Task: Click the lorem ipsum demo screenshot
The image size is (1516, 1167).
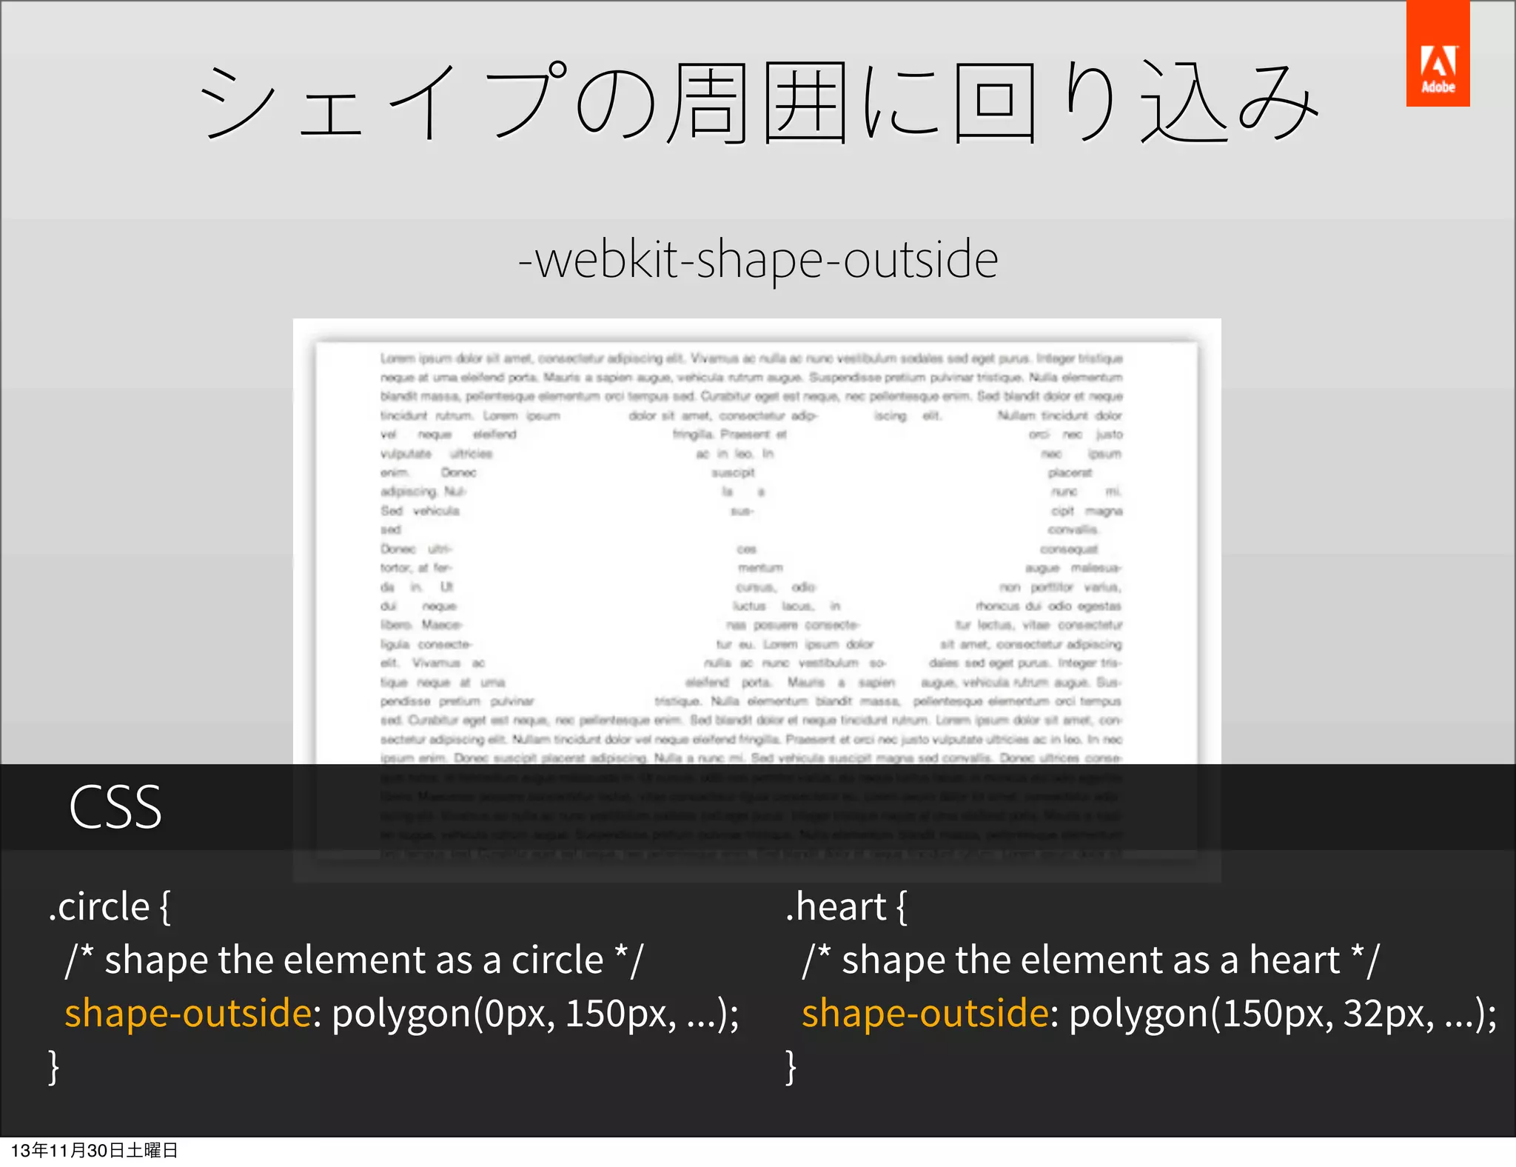Action: click(757, 600)
